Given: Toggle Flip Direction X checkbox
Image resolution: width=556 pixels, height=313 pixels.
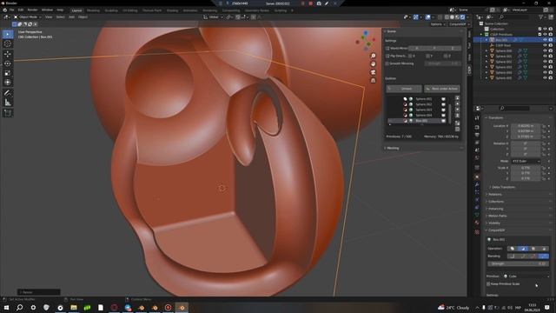Looking at the screenshot, I should (410, 56).
